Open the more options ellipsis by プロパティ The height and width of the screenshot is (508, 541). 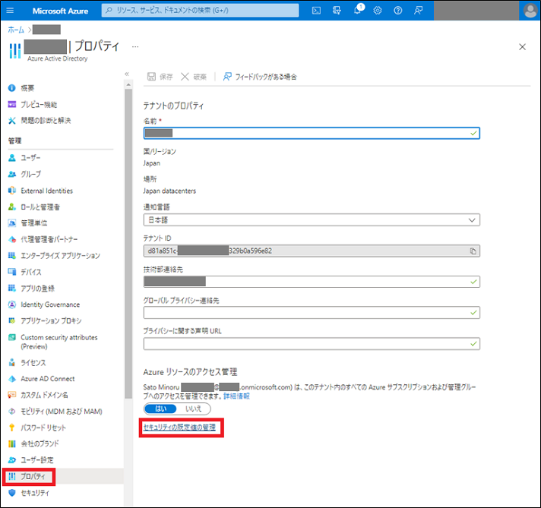[135, 46]
